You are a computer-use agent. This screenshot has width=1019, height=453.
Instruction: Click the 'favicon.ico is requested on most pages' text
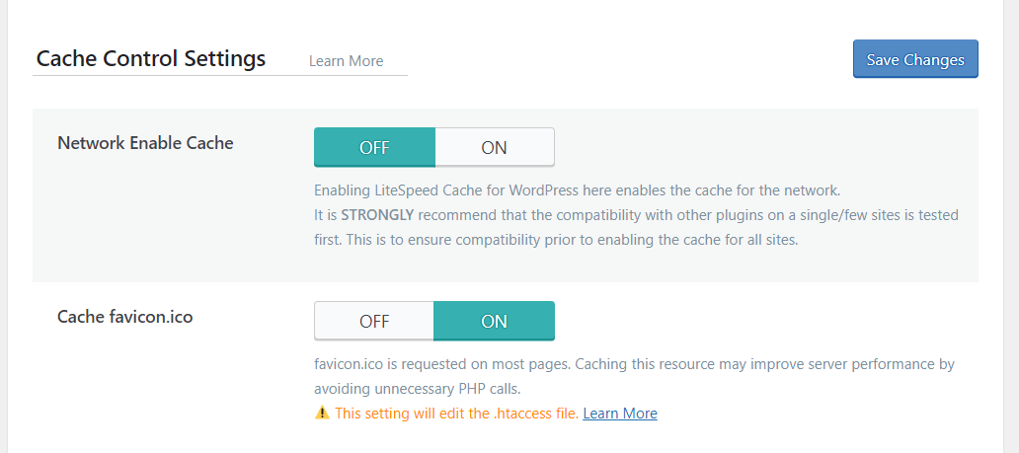(442, 364)
